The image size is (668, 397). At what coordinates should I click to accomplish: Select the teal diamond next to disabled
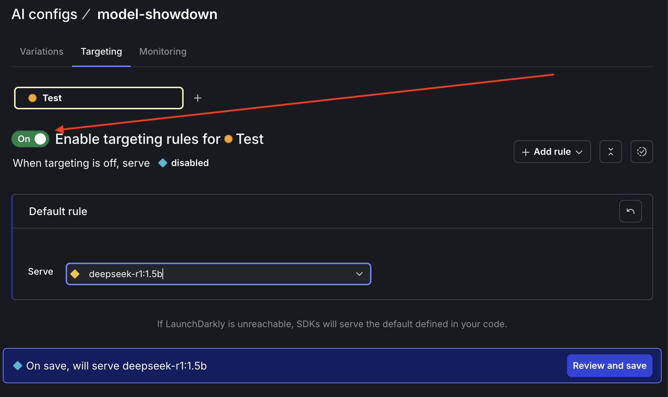click(x=162, y=163)
